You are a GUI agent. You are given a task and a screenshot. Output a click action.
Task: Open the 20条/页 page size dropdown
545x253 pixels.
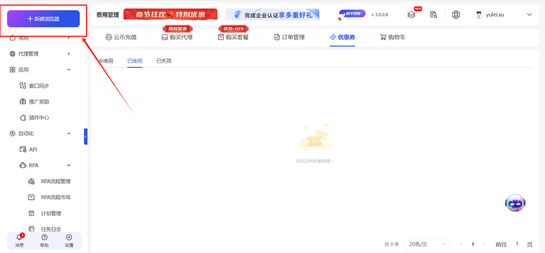point(427,244)
